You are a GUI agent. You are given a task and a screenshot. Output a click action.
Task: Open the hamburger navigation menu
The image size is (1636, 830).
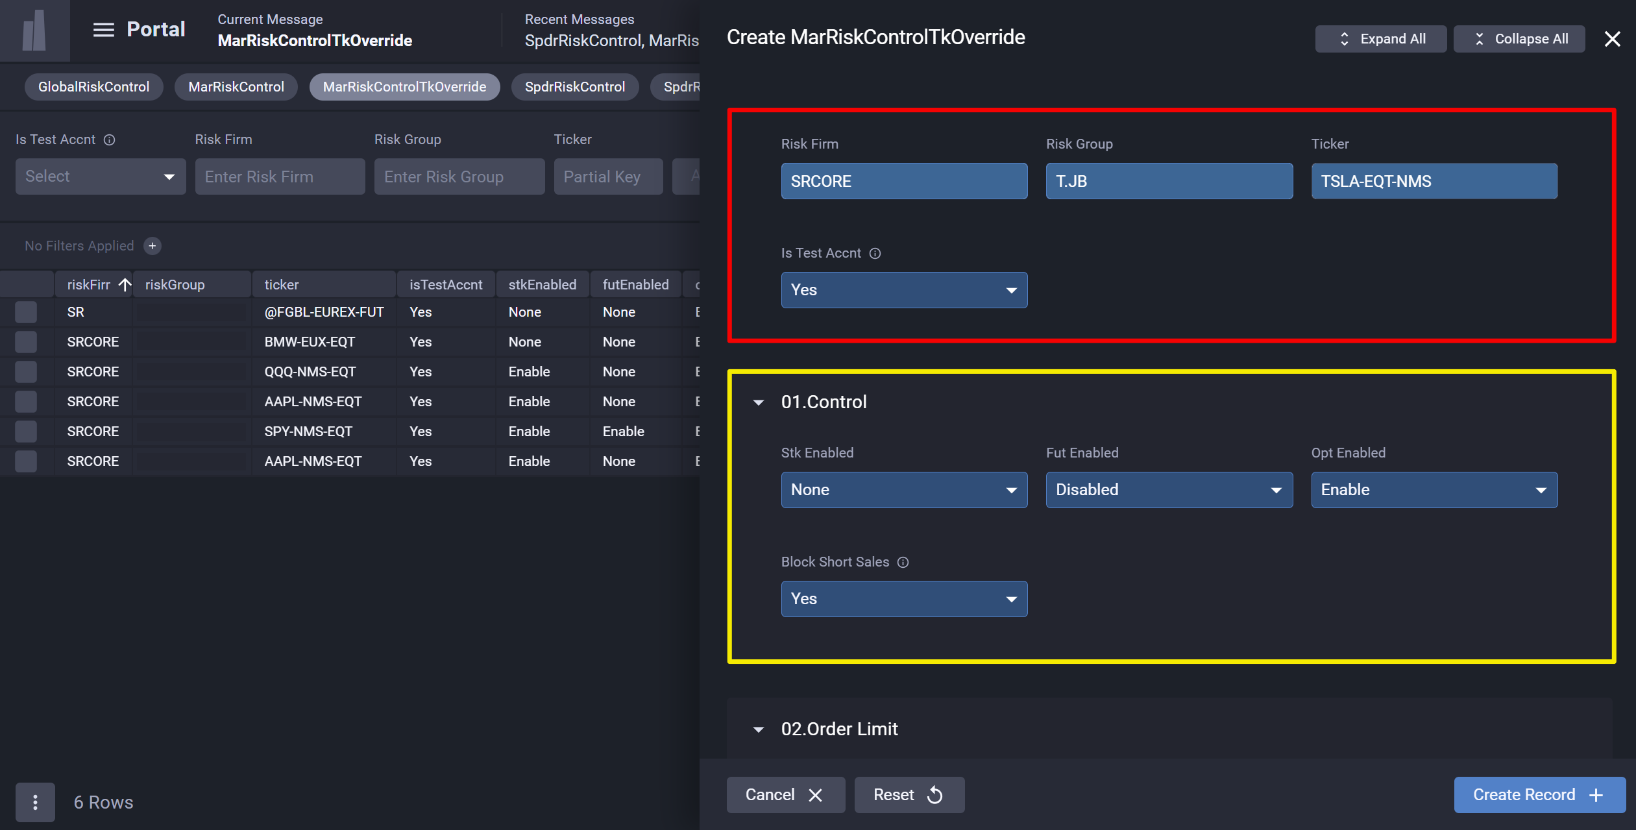[103, 29]
